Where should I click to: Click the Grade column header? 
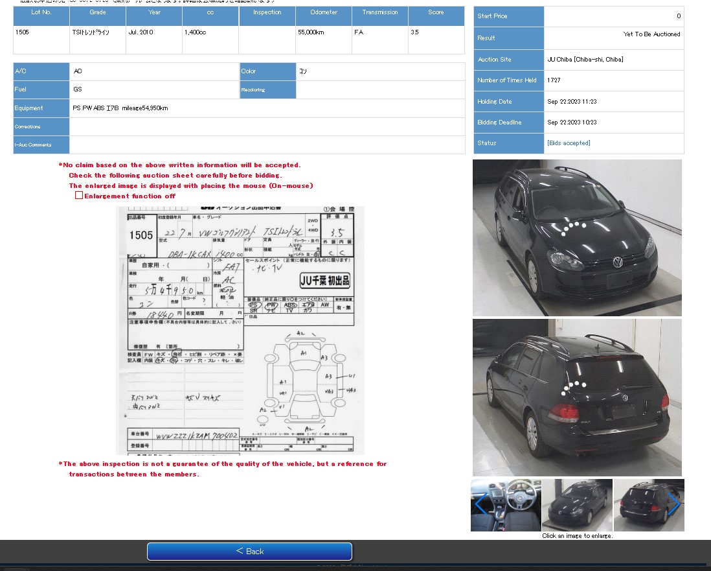tap(98, 12)
